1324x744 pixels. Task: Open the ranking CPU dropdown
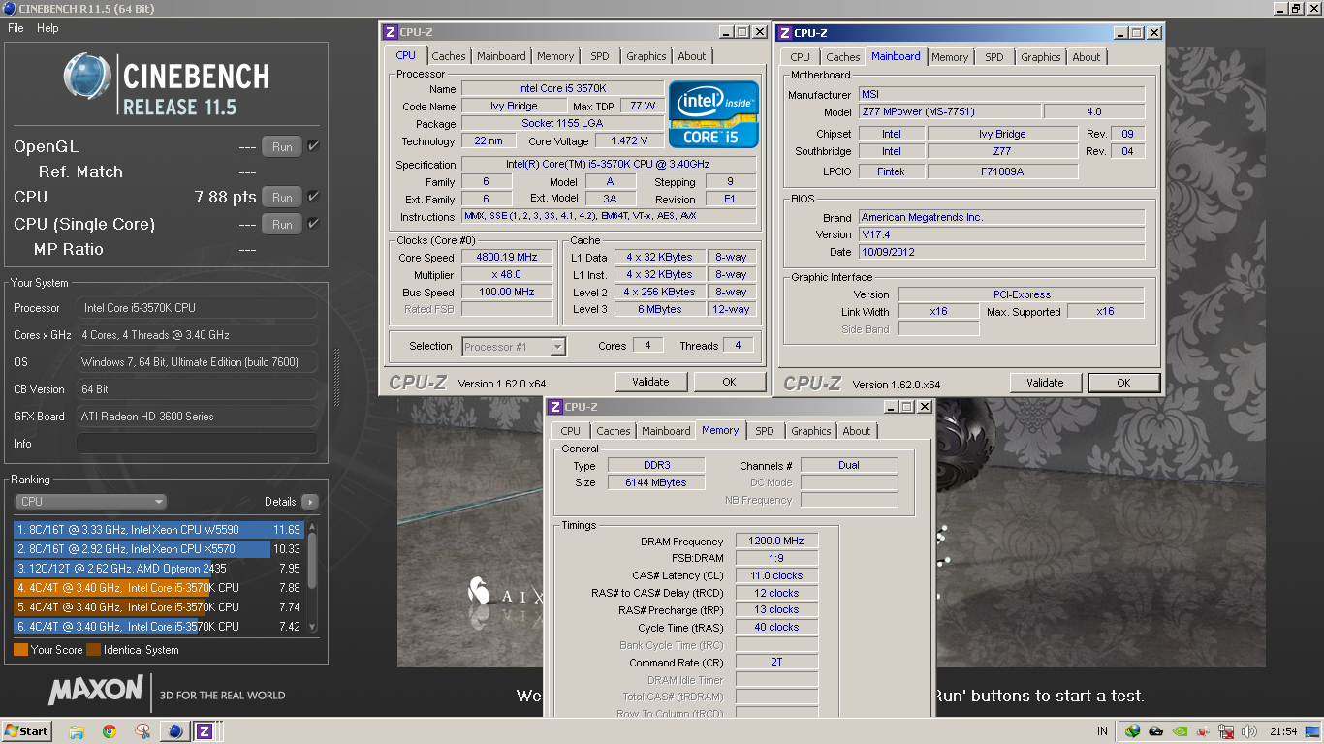coord(90,502)
